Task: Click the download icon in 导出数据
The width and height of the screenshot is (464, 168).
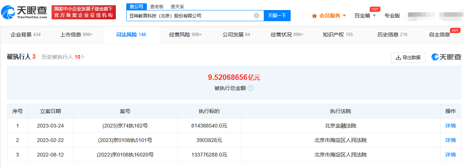Action: (x=399, y=58)
